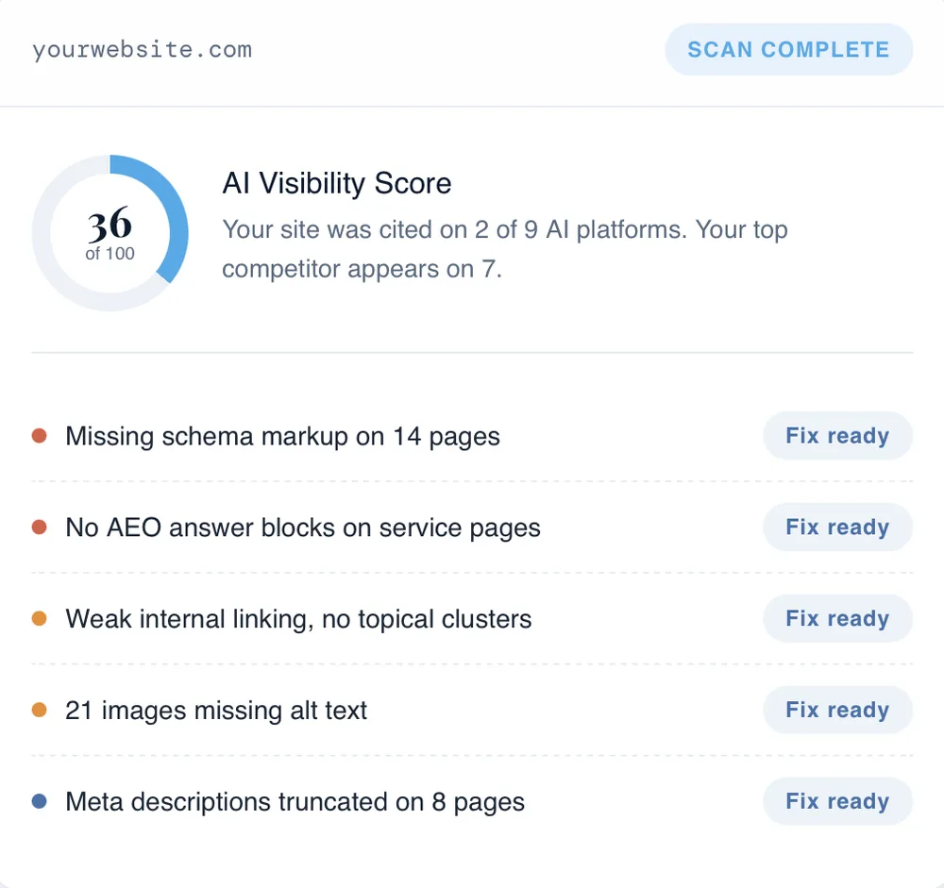Select the Weak internal linking issue row

[472, 618]
